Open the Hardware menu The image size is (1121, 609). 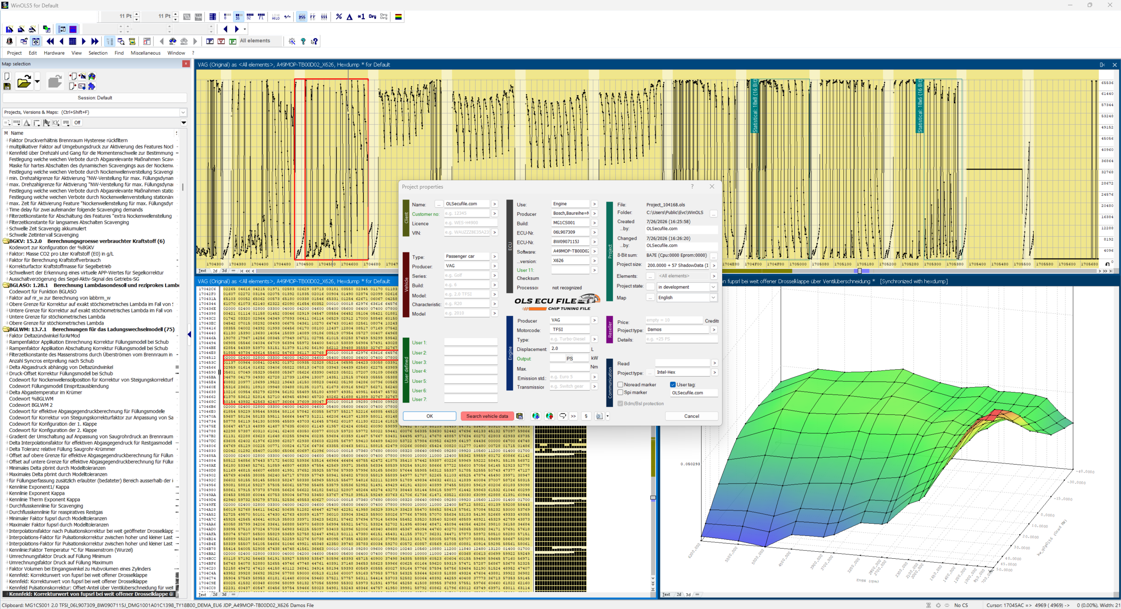click(54, 53)
